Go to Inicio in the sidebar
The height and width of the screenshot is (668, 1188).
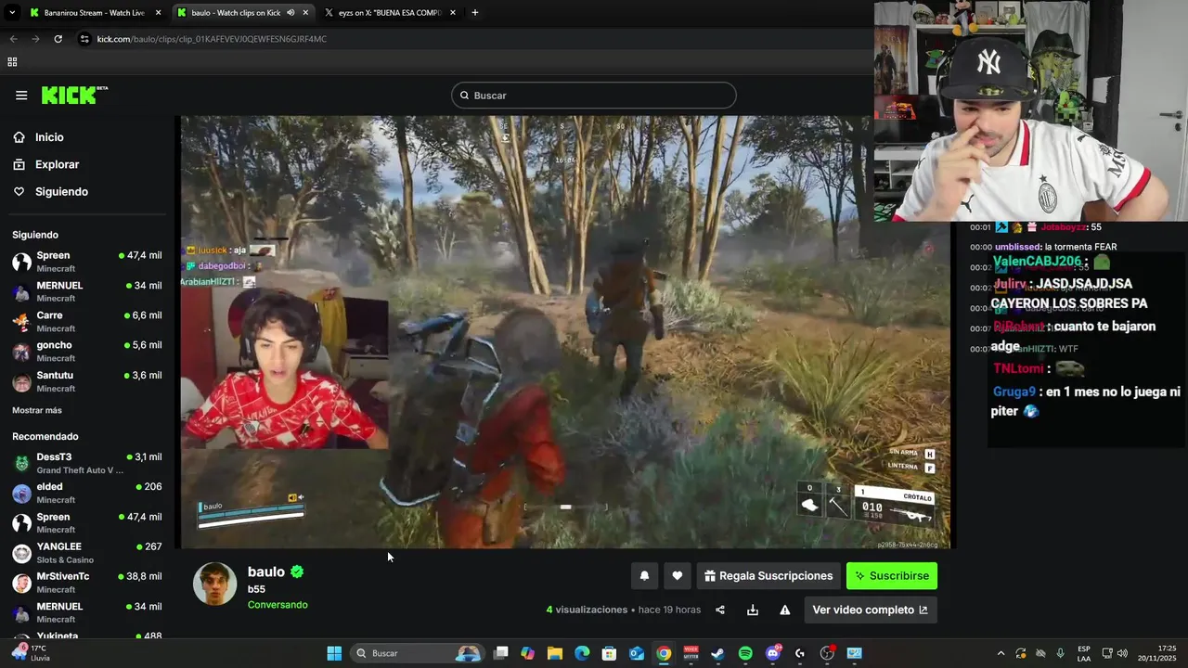click(x=49, y=137)
